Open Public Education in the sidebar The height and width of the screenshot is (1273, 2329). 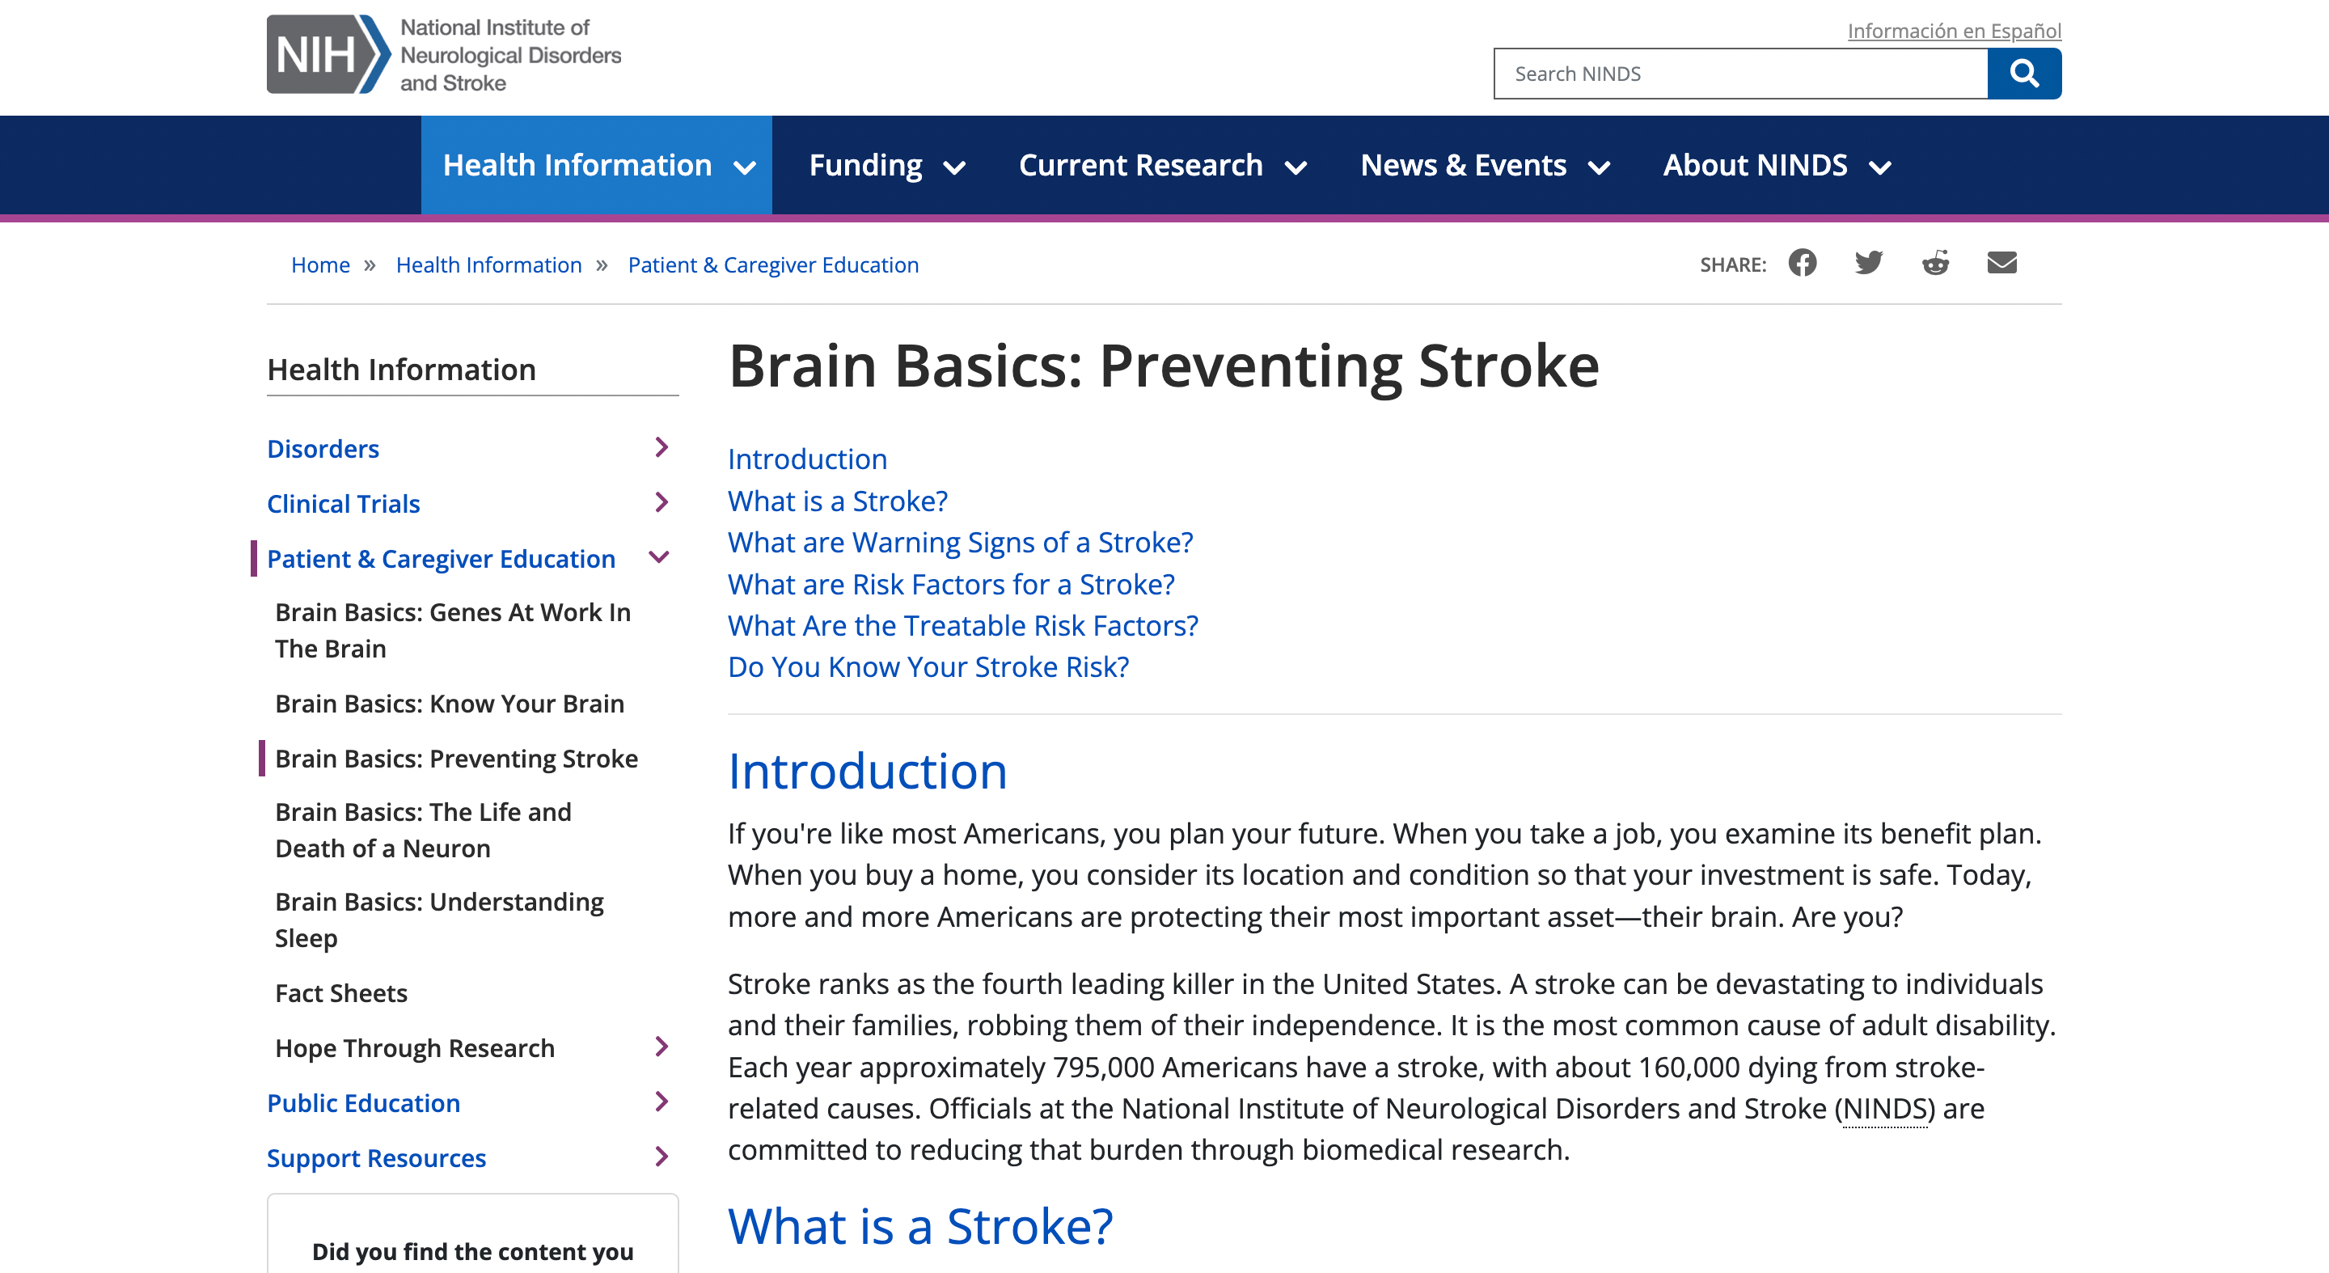[363, 1103]
